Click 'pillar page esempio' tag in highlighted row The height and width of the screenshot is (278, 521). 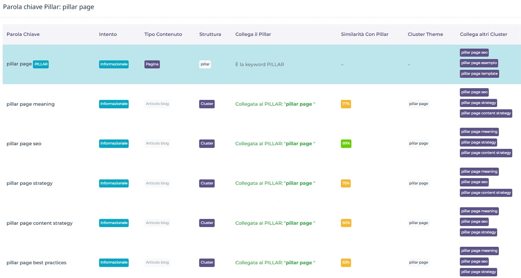click(x=479, y=63)
